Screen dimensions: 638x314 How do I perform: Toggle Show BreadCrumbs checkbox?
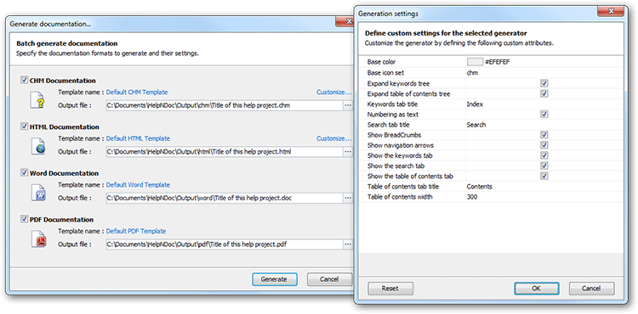(544, 135)
